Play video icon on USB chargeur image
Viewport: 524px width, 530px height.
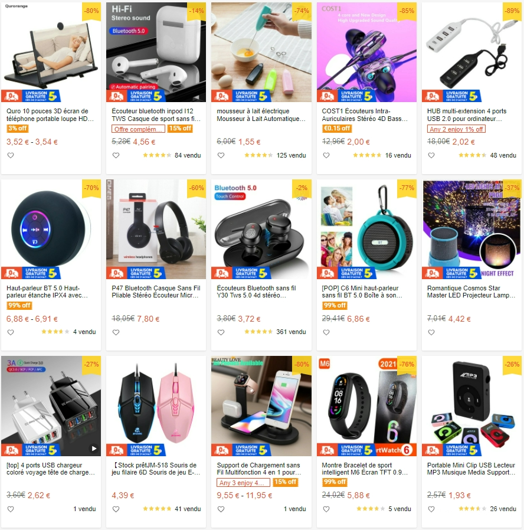click(94, 449)
